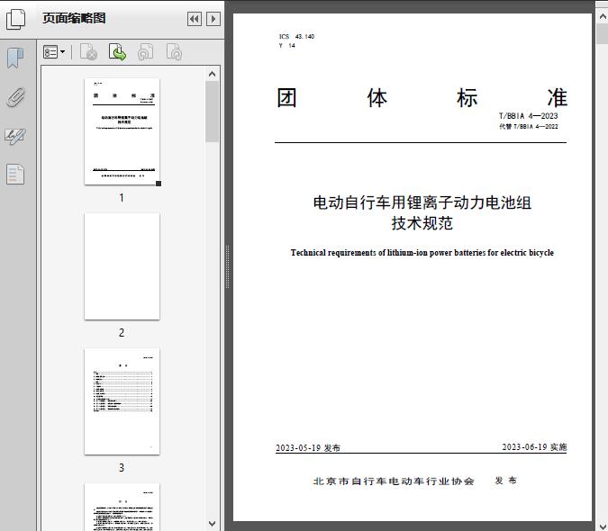Click the ICS 43.140 classification text
Image resolution: width=608 pixels, height=531 pixels.
(x=296, y=36)
